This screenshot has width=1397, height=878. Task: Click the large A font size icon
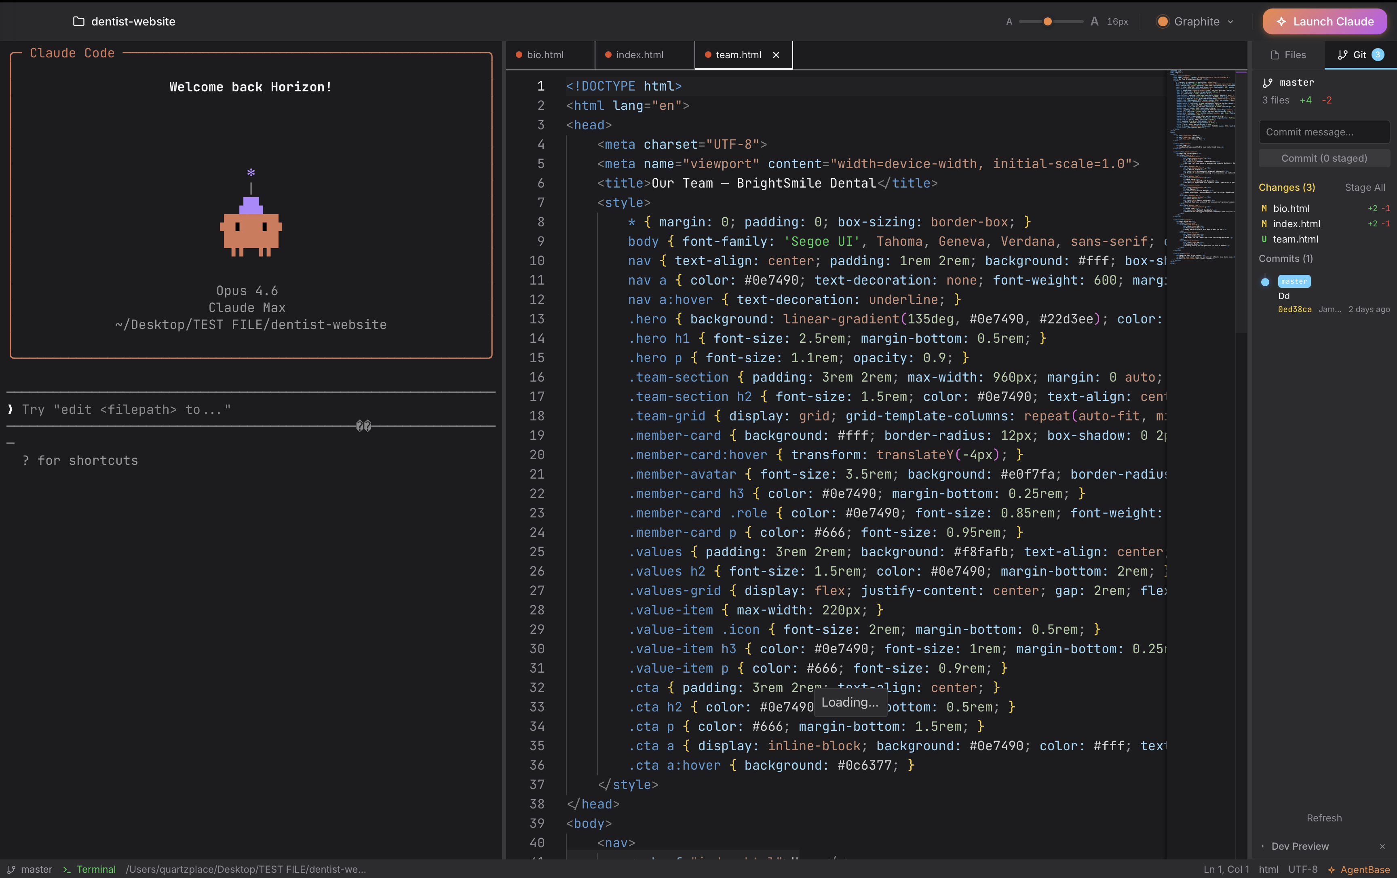point(1094,21)
